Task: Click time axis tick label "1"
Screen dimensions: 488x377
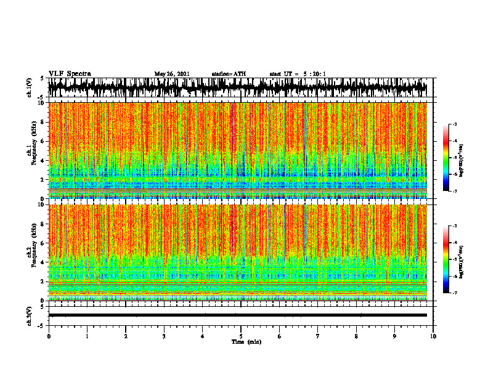Action: tap(87, 336)
